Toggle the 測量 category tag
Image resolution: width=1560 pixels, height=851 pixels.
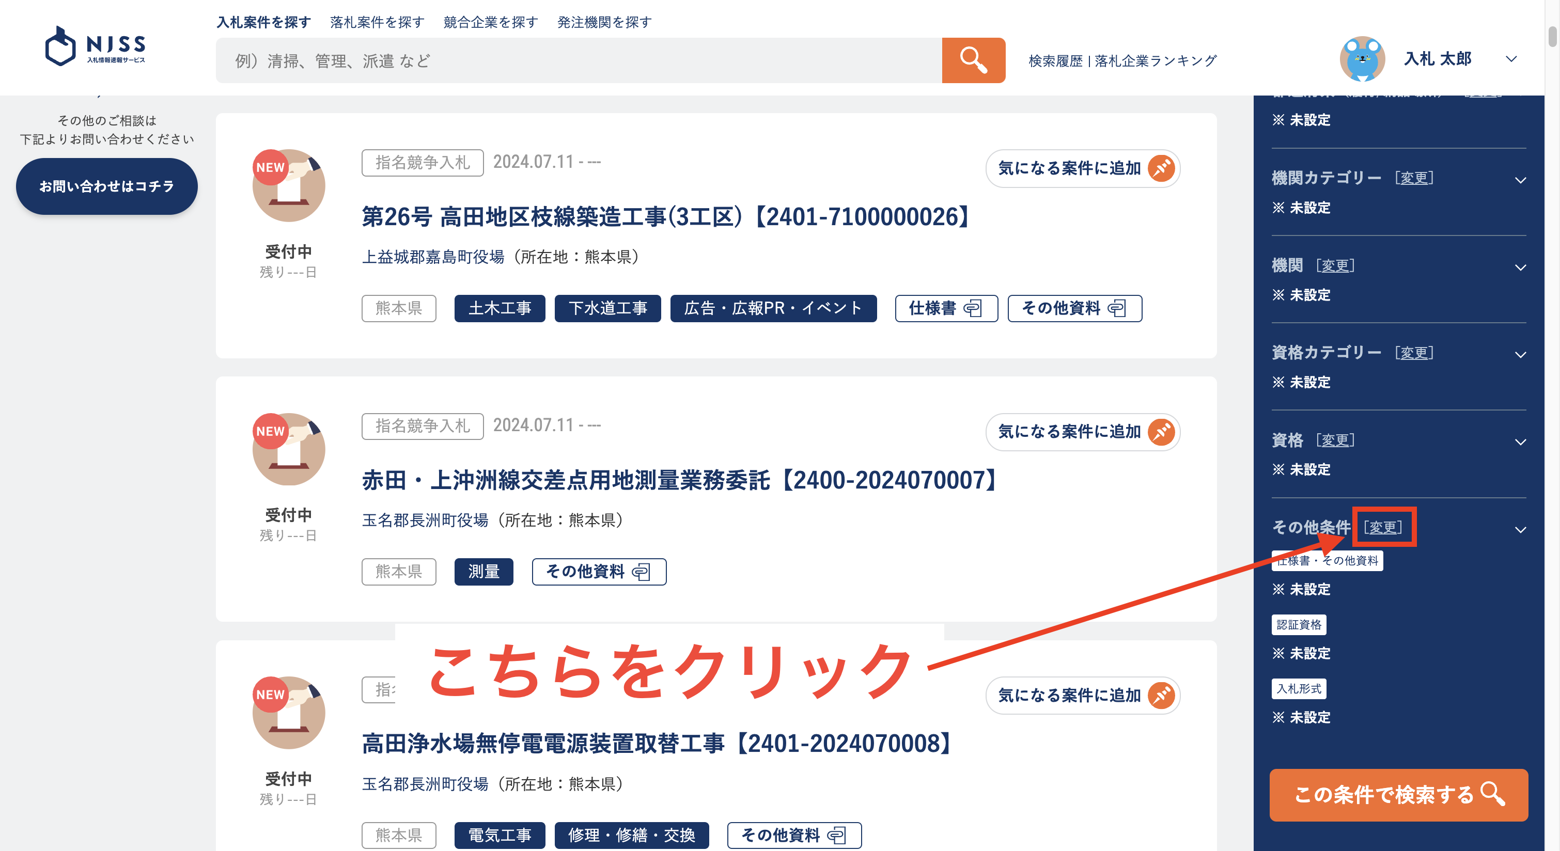click(483, 571)
